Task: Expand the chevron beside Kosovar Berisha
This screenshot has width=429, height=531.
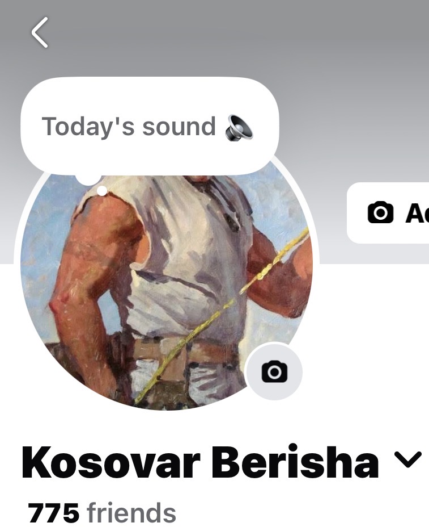Action: pos(409,459)
